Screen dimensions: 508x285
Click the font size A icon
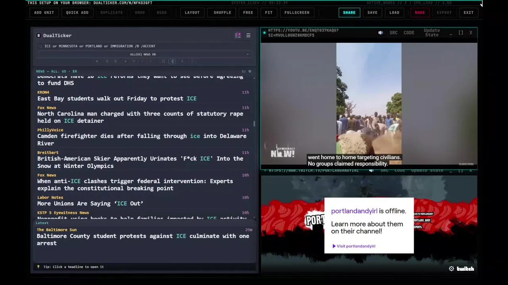coord(97,61)
